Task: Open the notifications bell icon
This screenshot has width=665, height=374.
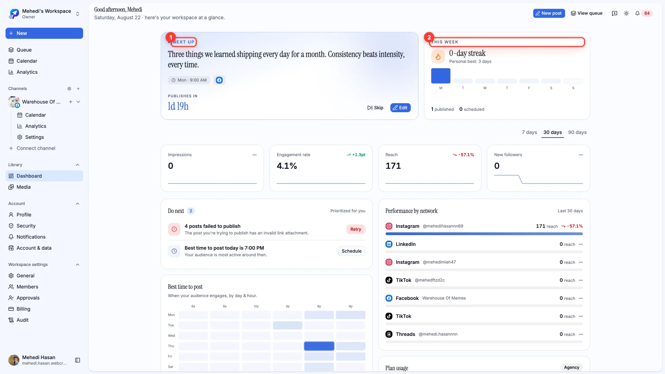Action: [x=637, y=13]
